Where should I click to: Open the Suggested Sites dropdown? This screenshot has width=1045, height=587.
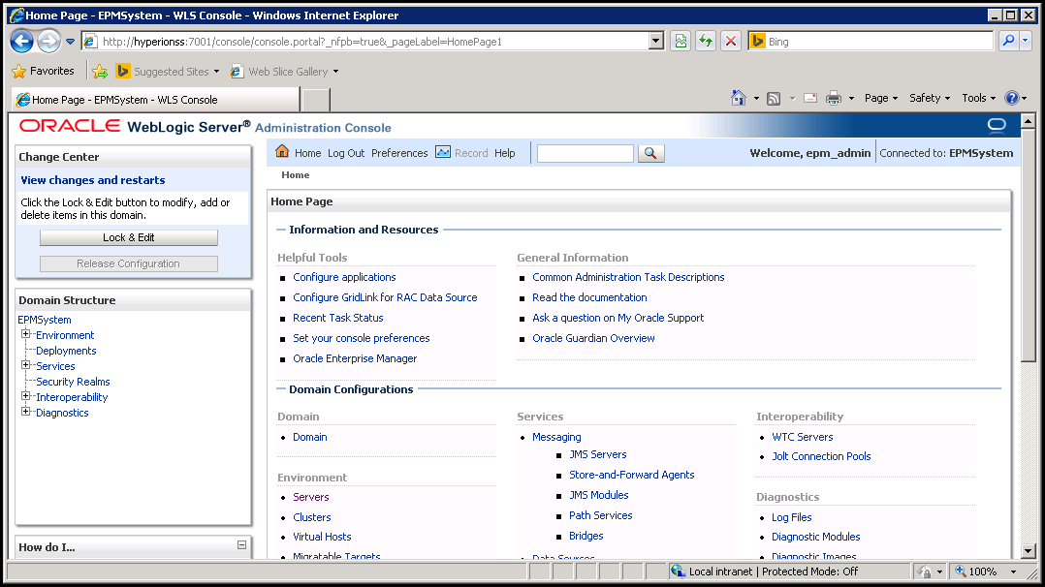click(x=216, y=72)
